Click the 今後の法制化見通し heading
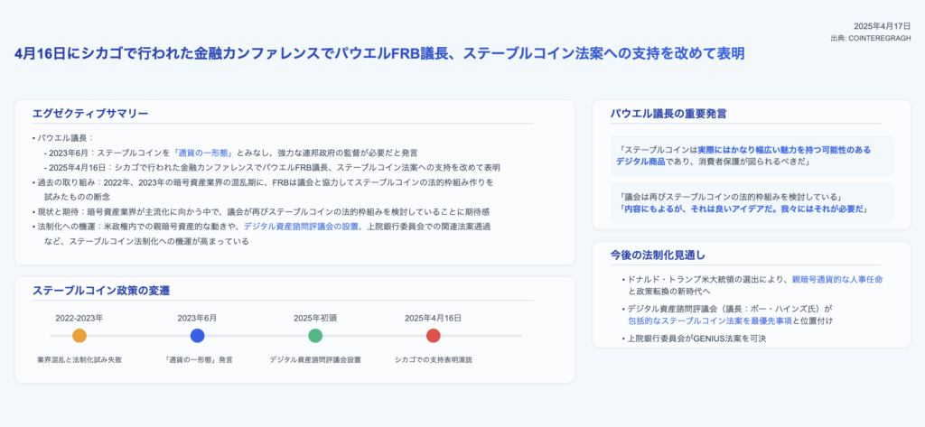The image size is (925, 427). coord(657,255)
